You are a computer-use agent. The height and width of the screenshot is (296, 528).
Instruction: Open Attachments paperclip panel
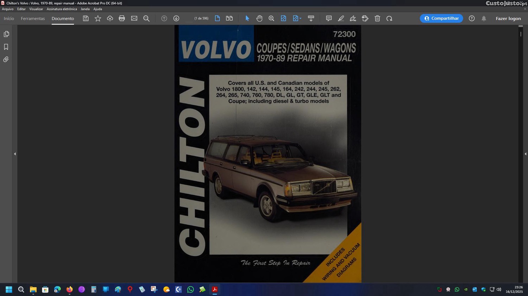click(x=6, y=59)
